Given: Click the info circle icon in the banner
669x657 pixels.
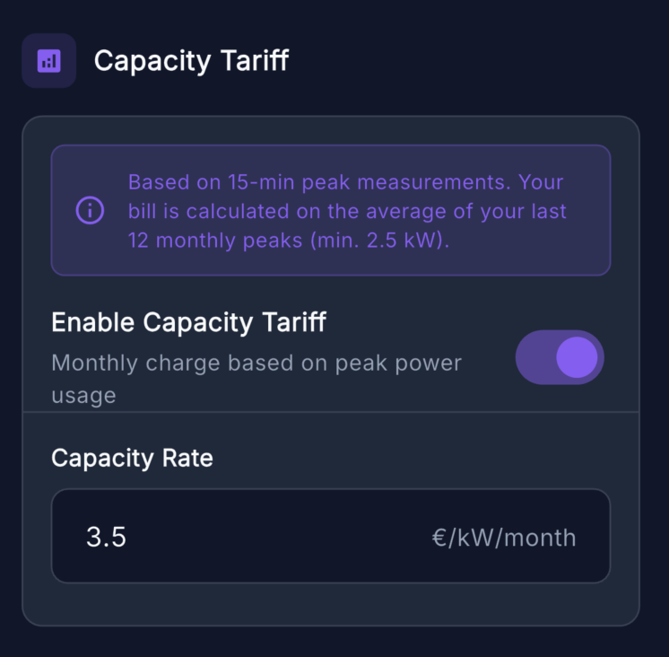Looking at the screenshot, I should [90, 211].
